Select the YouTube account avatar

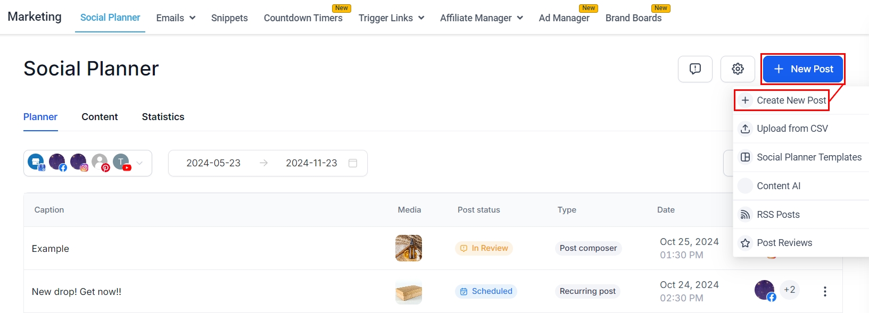pos(121,162)
